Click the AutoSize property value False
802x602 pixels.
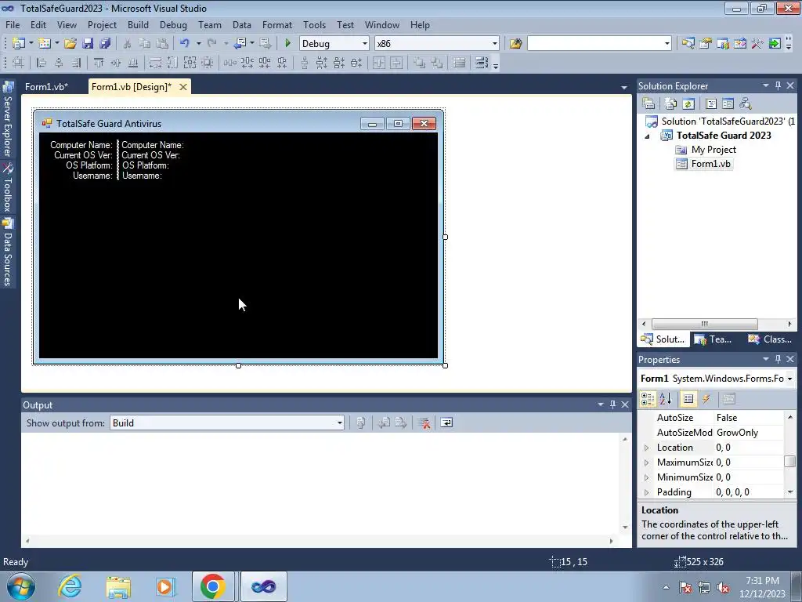point(727,418)
